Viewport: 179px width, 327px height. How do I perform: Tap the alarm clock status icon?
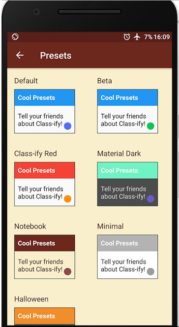tap(127, 37)
